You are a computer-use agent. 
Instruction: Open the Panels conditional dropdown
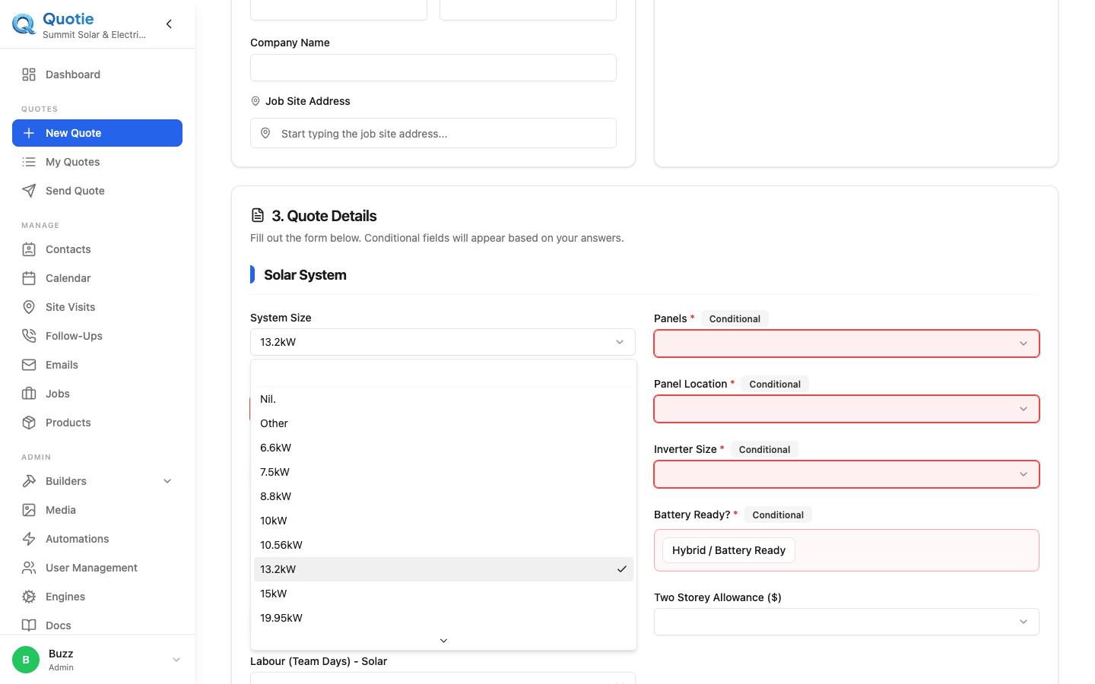846,344
